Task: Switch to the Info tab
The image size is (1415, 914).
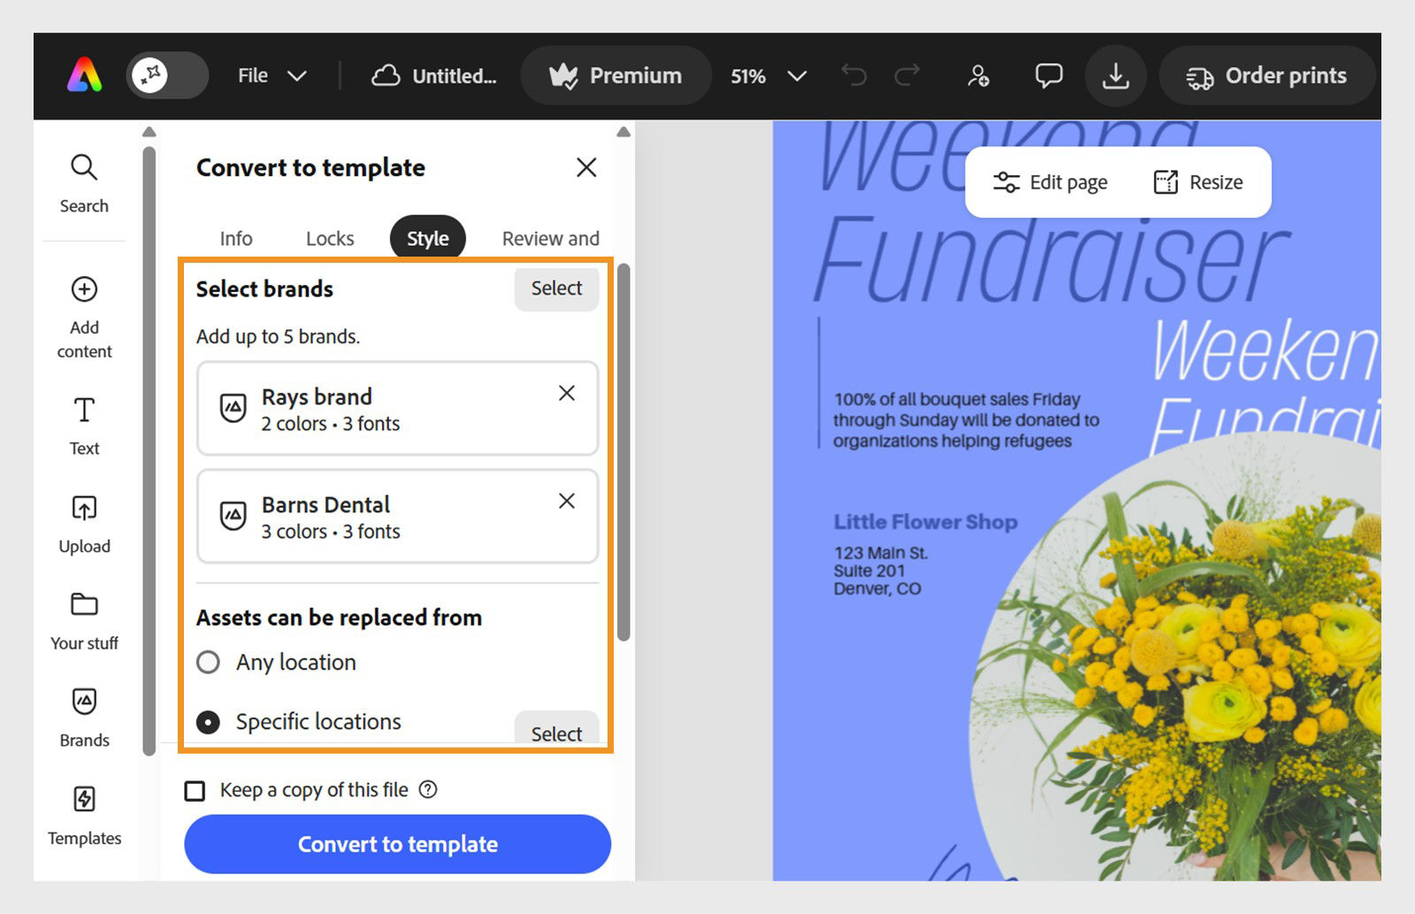Action: 235,238
